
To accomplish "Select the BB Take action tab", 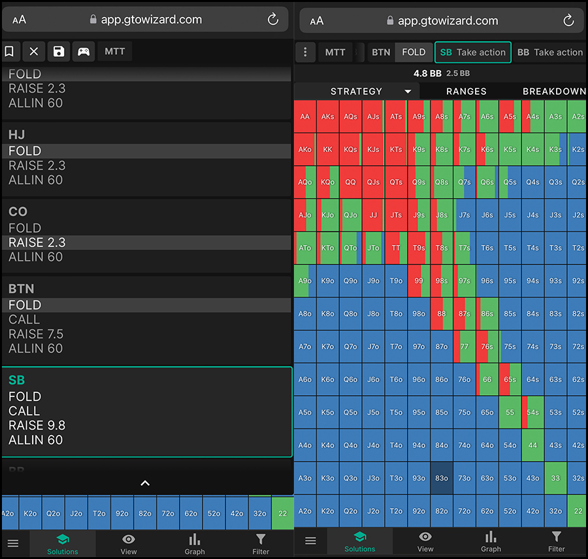I will coord(549,52).
